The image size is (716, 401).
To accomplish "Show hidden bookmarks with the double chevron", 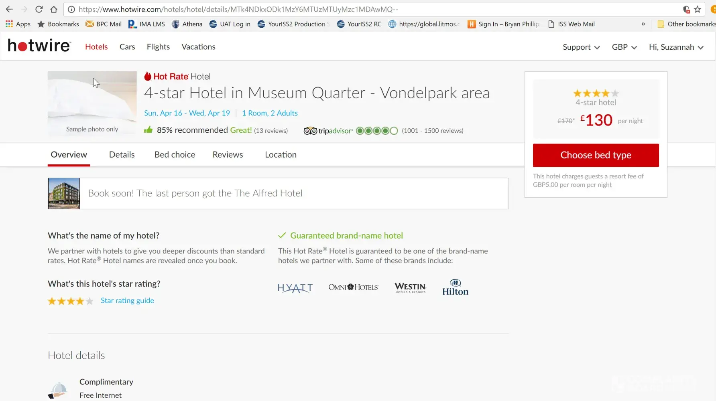I will (643, 24).
